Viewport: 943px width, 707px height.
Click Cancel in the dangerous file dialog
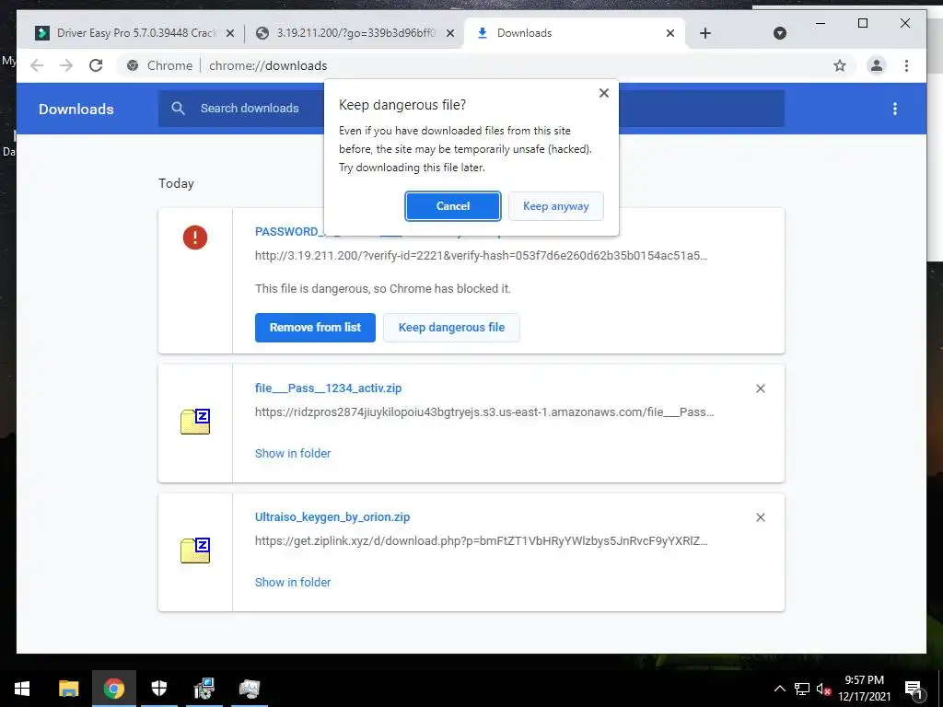[x=452, y=206]
